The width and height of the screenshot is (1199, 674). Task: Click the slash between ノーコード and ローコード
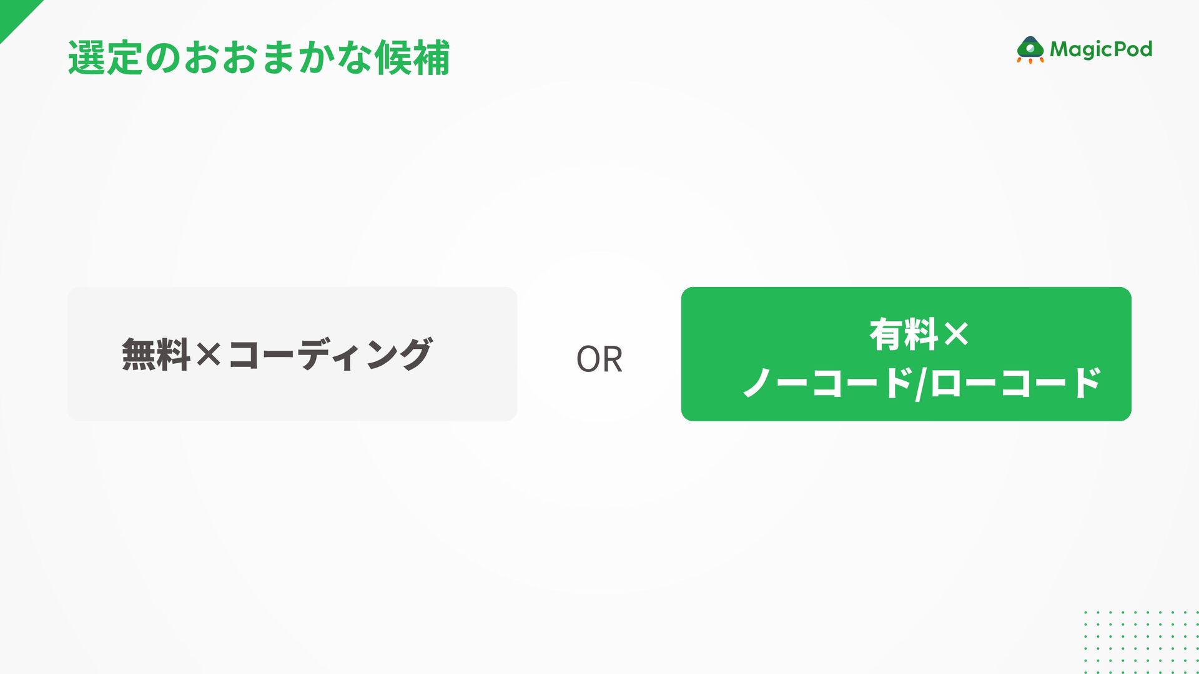920,384
